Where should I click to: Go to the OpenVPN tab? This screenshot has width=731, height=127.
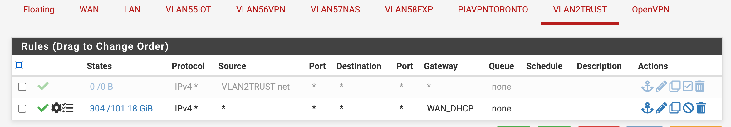tap(650, 10)
